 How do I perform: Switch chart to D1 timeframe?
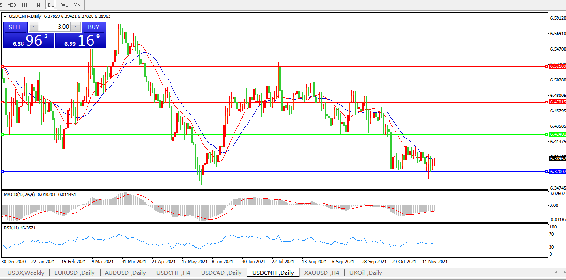pyautogui.click(x=51, y=5)
